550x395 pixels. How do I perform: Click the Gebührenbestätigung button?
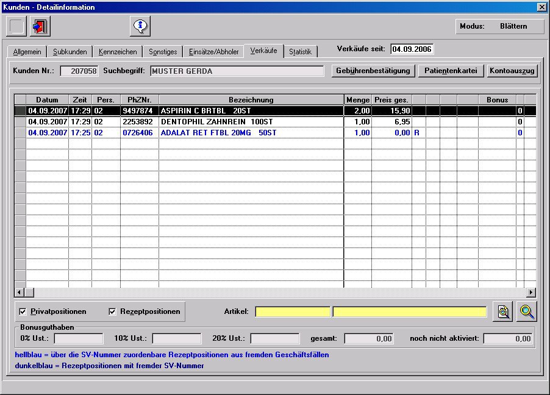(x=373, y=71)
